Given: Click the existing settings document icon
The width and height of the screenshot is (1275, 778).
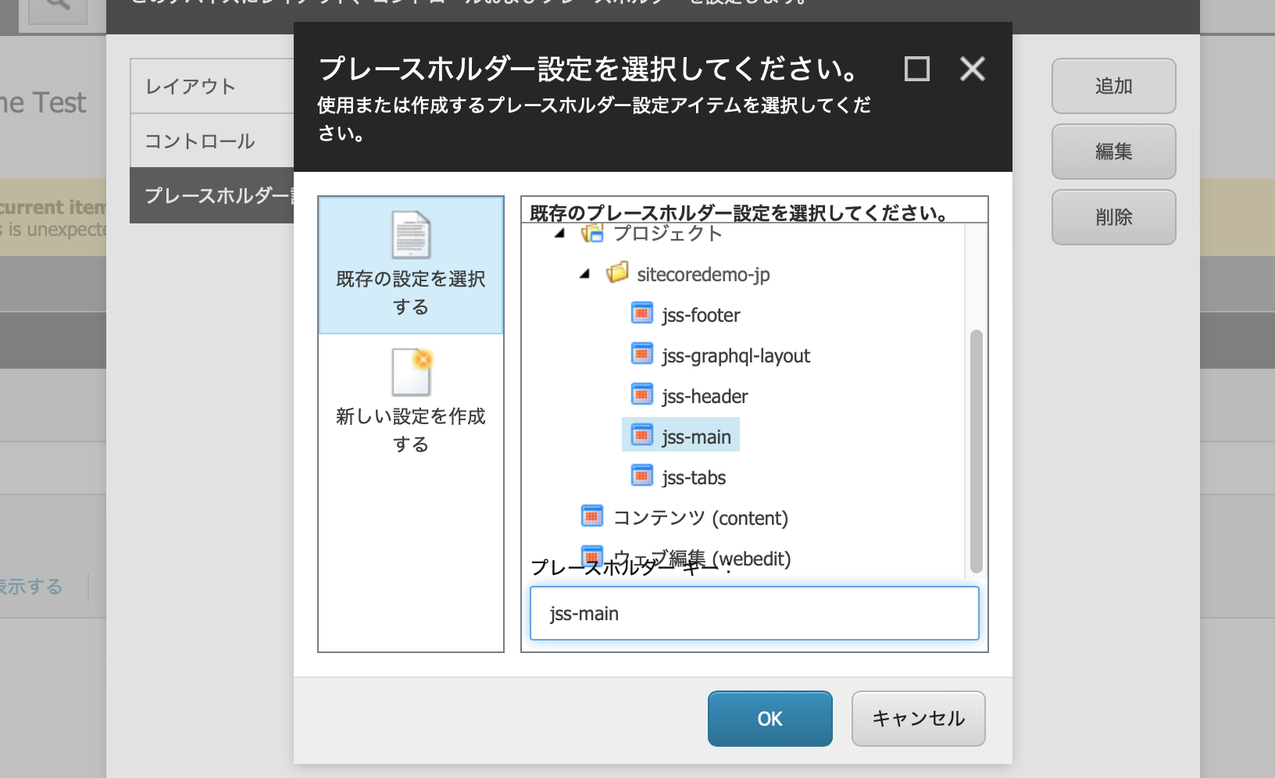Looking at the screenshot, I should click(x=411, y=235).
